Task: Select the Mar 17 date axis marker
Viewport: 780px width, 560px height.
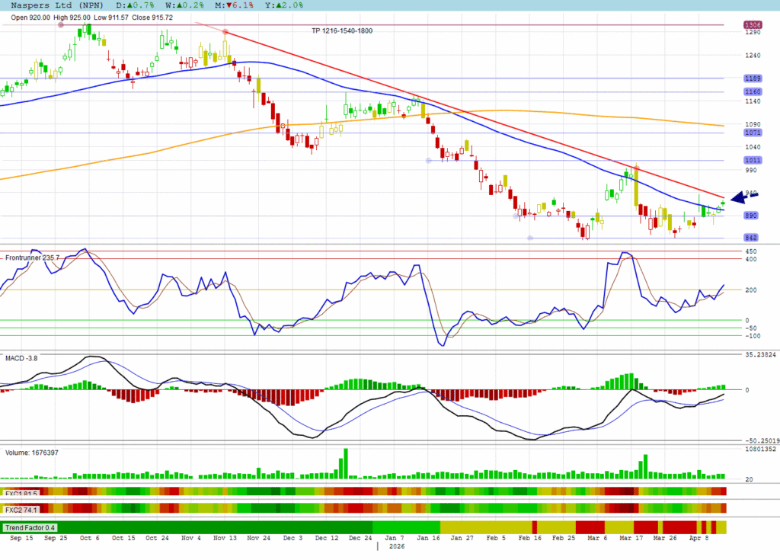Action: pyautogui.click(x=630, y=537)
